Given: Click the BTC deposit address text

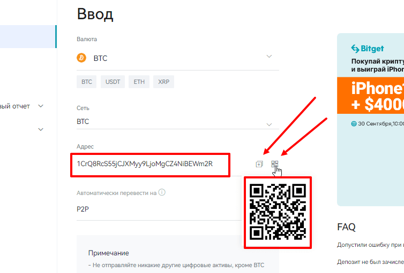Looking at the screenshot, I should pos(145,164).
